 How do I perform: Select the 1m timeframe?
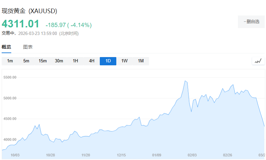tap(10, 61)
